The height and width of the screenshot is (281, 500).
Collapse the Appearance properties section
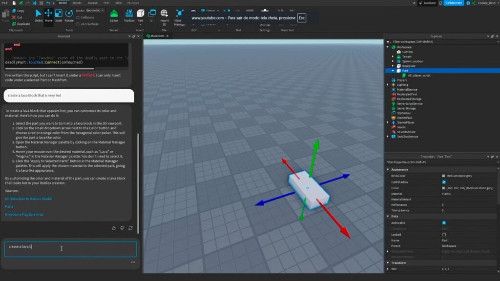click(388, 169)
